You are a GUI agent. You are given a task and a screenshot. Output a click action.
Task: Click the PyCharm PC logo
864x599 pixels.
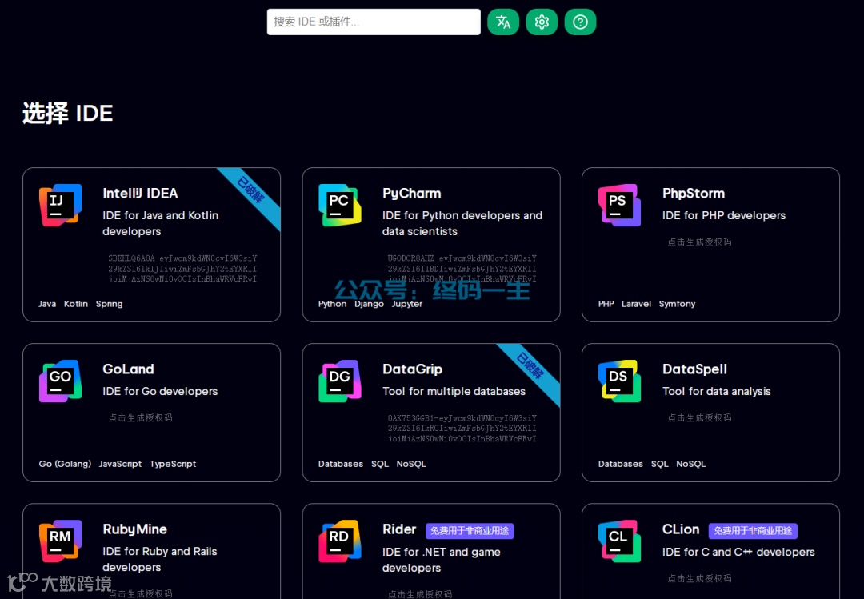[340, 206]
